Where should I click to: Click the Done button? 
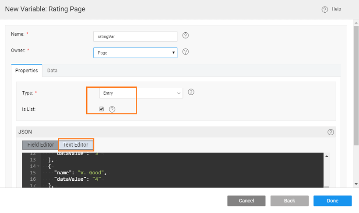(332, 201)
